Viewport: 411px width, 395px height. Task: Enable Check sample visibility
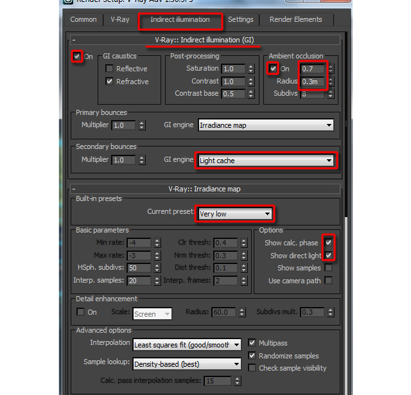pyautogui.click(x=252, y=368)
